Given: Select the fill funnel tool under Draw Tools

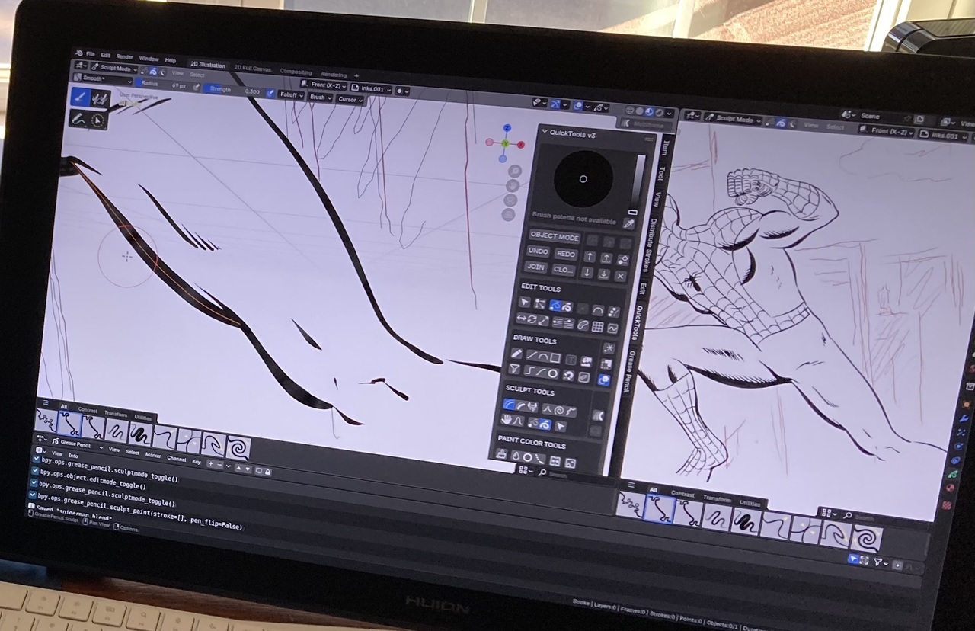Looking at the screenshot, I should pyautogui.click(x=514, y=368).
